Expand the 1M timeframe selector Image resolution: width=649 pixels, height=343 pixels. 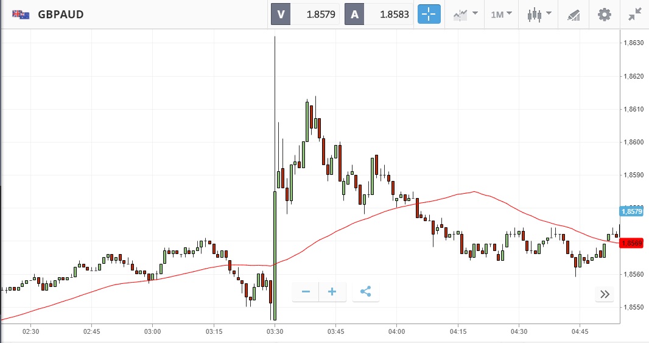coord(502,14)
